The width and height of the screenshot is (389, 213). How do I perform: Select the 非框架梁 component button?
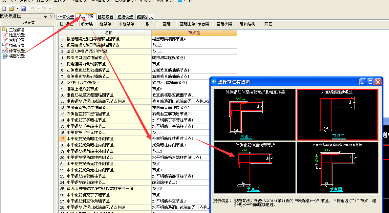[x=126, y=24]
